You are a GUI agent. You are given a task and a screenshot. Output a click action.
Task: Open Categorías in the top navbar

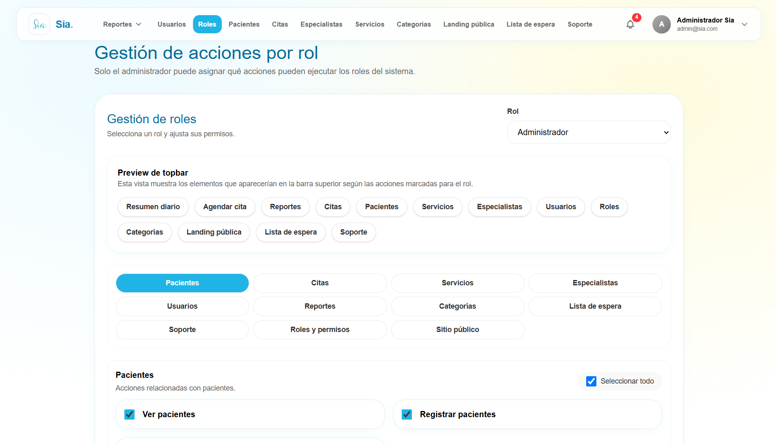tap(414, 24)
